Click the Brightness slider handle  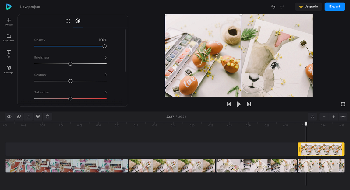point(70,64)
